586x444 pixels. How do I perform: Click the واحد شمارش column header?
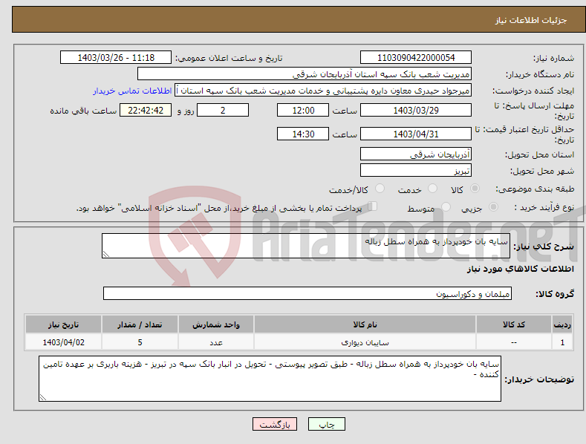[216, 324]
